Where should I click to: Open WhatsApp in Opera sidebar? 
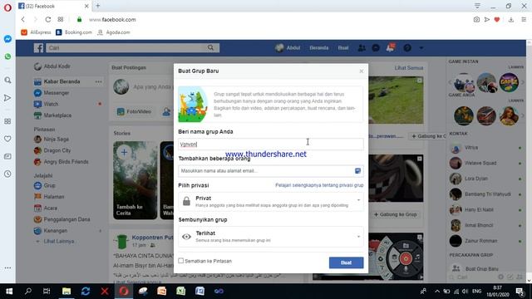click(x=7, y=56)
